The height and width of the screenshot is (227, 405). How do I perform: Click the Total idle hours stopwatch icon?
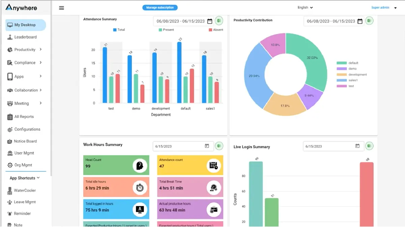pos(139,188)
